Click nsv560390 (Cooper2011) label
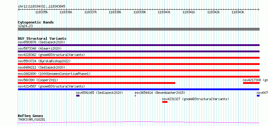 38,80
